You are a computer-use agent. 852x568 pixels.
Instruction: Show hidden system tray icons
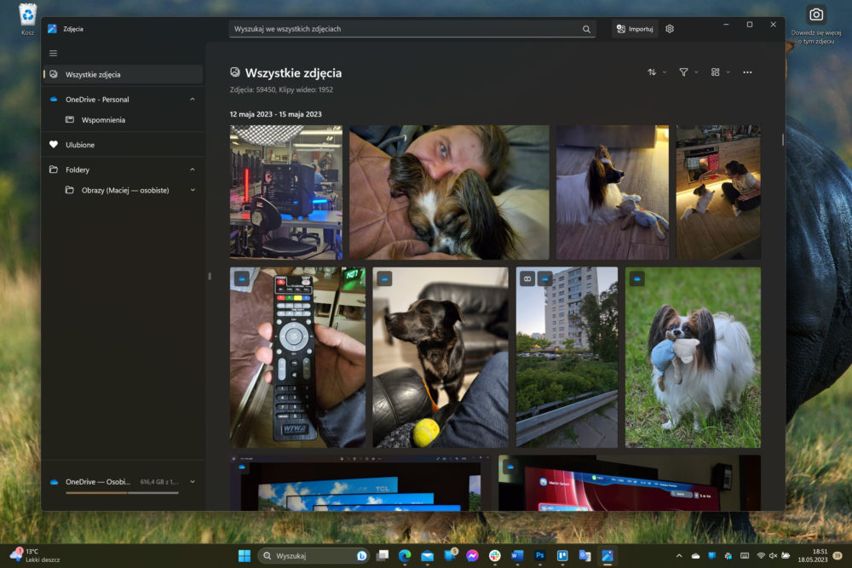click(679, 555)
